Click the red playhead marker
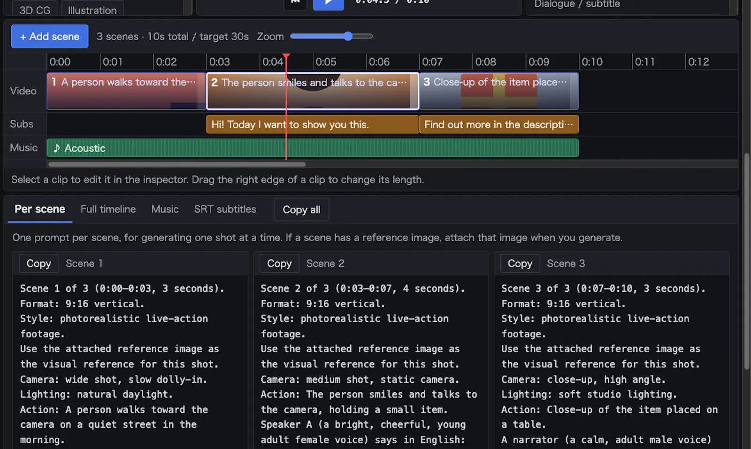Image resolution: width=751 pixels, height=449 pixels. [286, 56]
